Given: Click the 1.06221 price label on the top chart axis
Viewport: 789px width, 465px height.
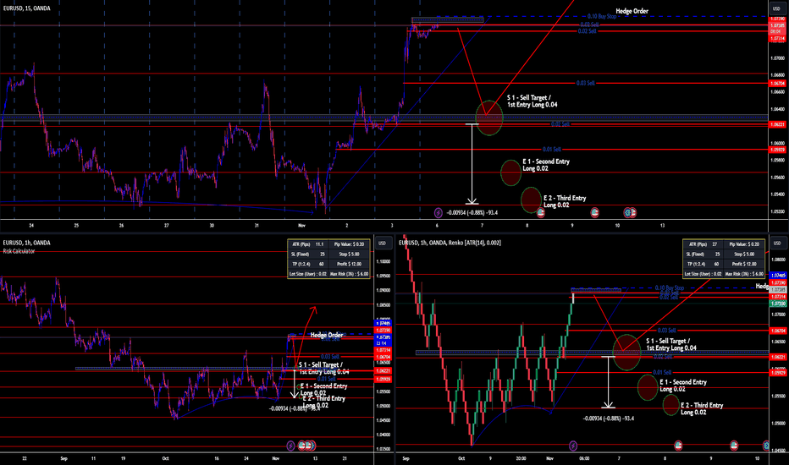Looking at the screenshot, I should coord(777,124).
